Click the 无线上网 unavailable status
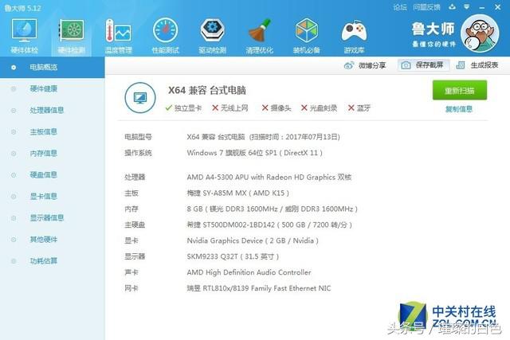This screenshot has height=340, width=510. (x=230, y=108)
